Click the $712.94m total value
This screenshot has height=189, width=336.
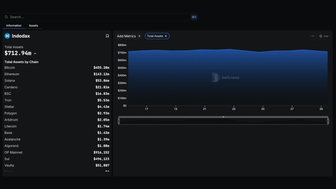coord(18,53)
